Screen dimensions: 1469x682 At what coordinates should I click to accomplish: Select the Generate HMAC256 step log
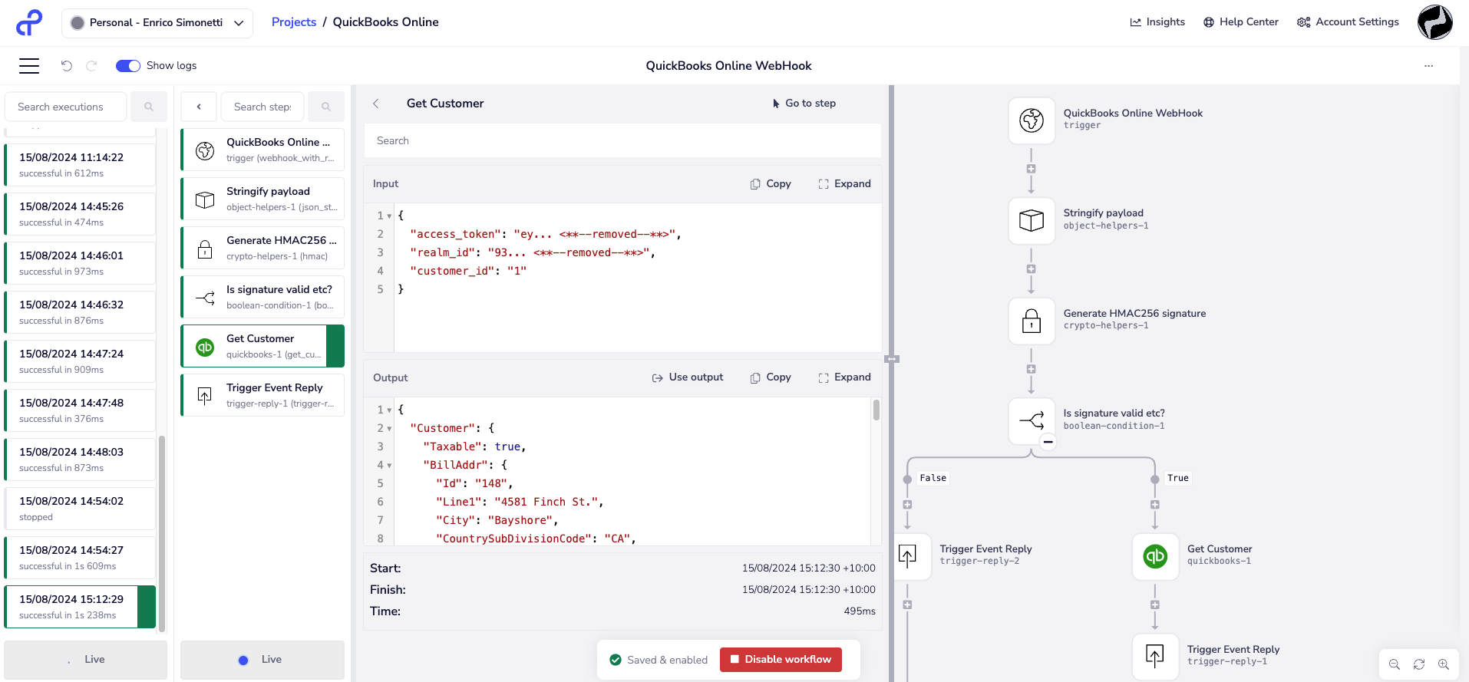[x=262, y=248]
